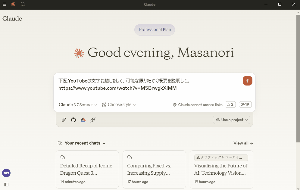Screen dimensions: 300x190
Task: Click the 19 hours ago timestamp
Action: pos(205,182)
